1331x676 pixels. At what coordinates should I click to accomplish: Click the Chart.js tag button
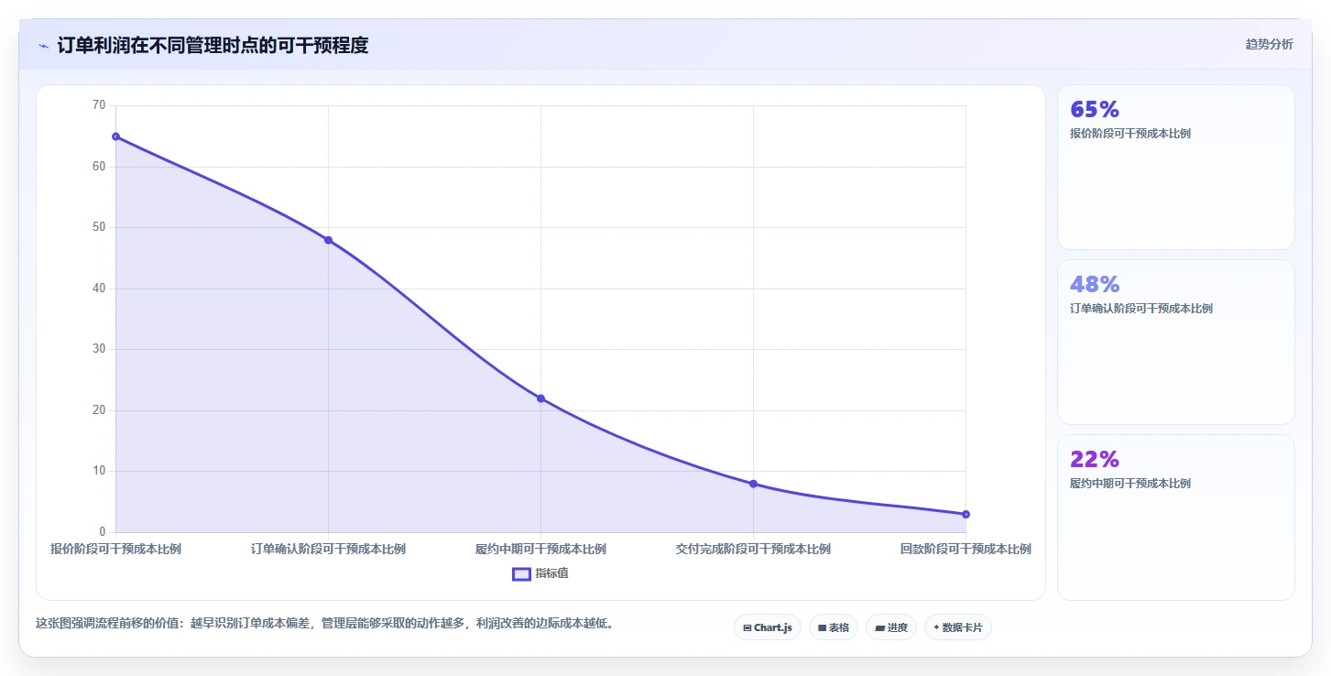pos(768,627)
